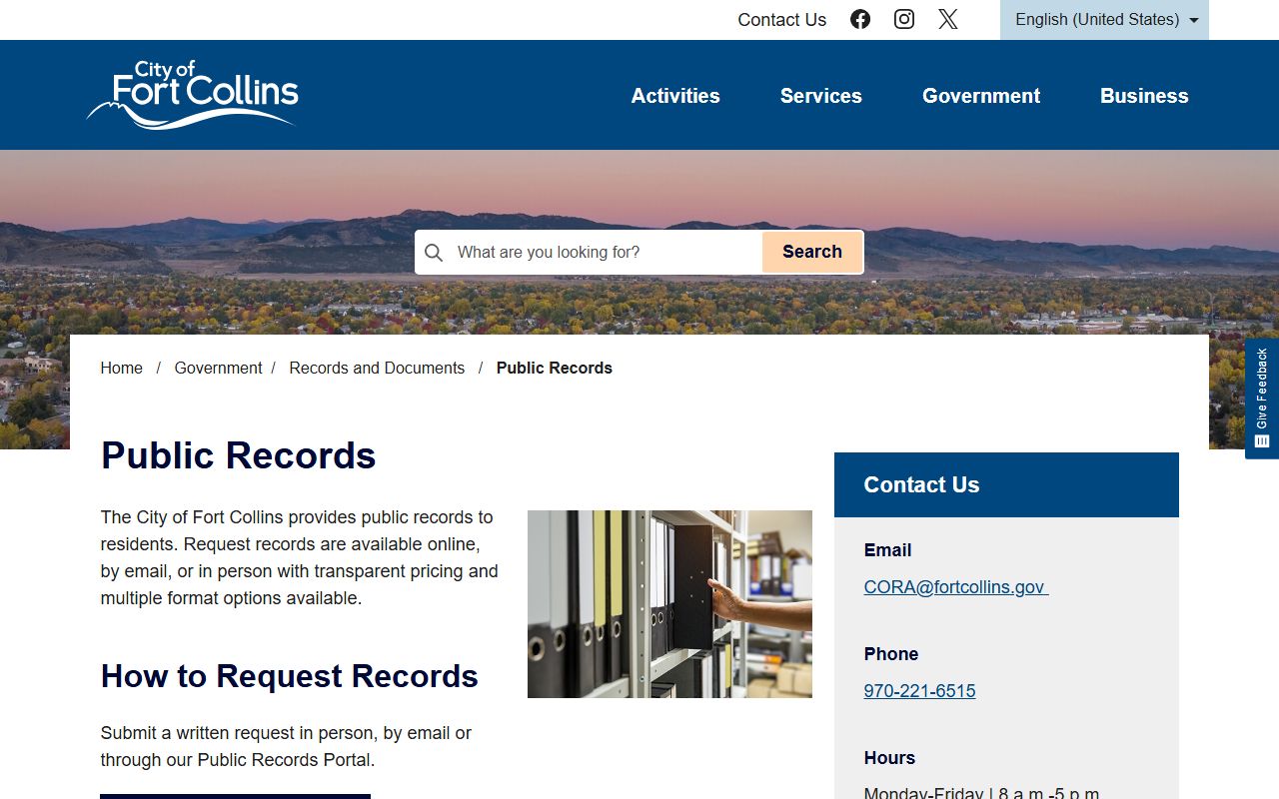
Task: Click the Give Feedback side tab
Action: (x=1262, y=399)
